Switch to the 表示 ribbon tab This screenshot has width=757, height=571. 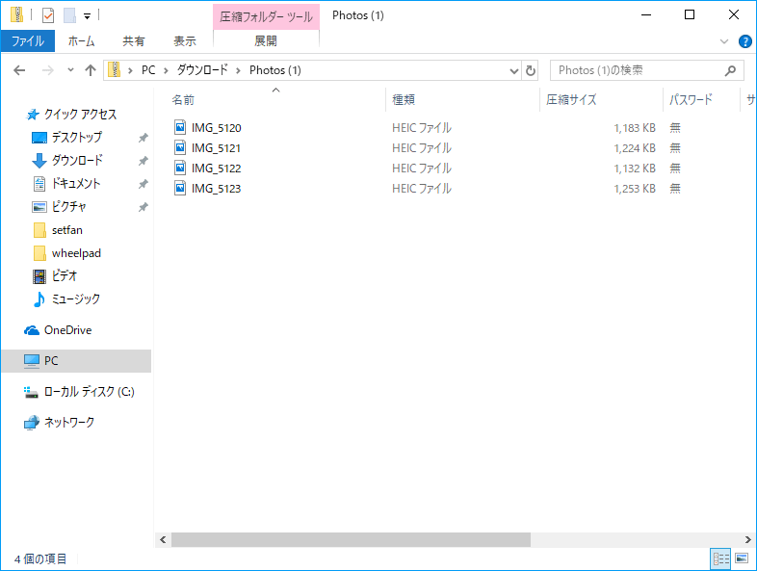185,41
